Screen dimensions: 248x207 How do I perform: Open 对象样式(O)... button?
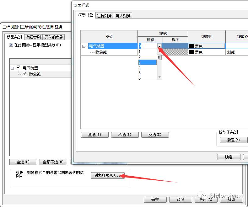(108, 175)
